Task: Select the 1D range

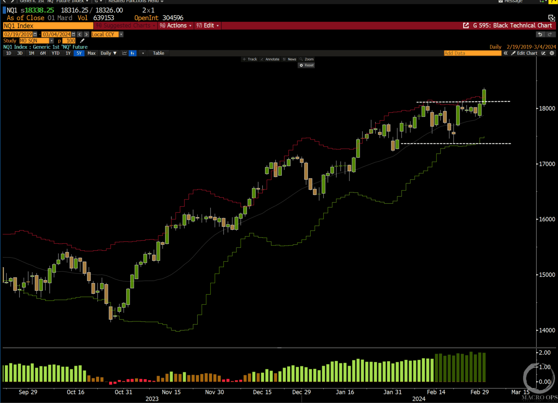Action: 9,53
